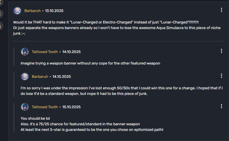This screenshot has width=229, height=141.
Task: Open three-dot menu on Tattooed Tooth's 15.10.2025 reply
Action: (x=221, y=106)
